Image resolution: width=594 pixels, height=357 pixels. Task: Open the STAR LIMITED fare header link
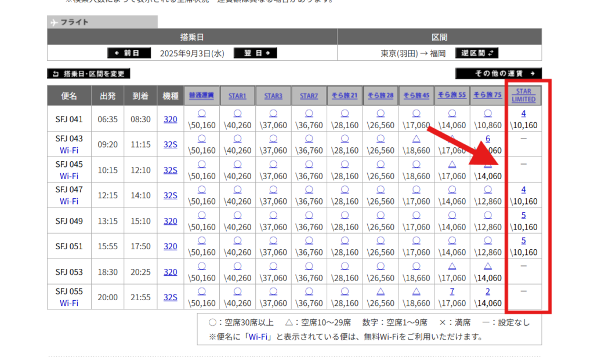[523, 96]
